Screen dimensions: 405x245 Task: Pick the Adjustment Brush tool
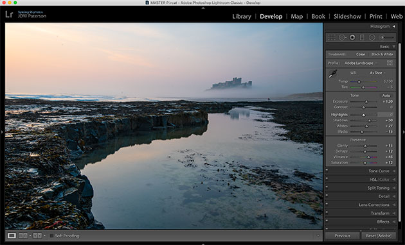[x=386, y=38]
